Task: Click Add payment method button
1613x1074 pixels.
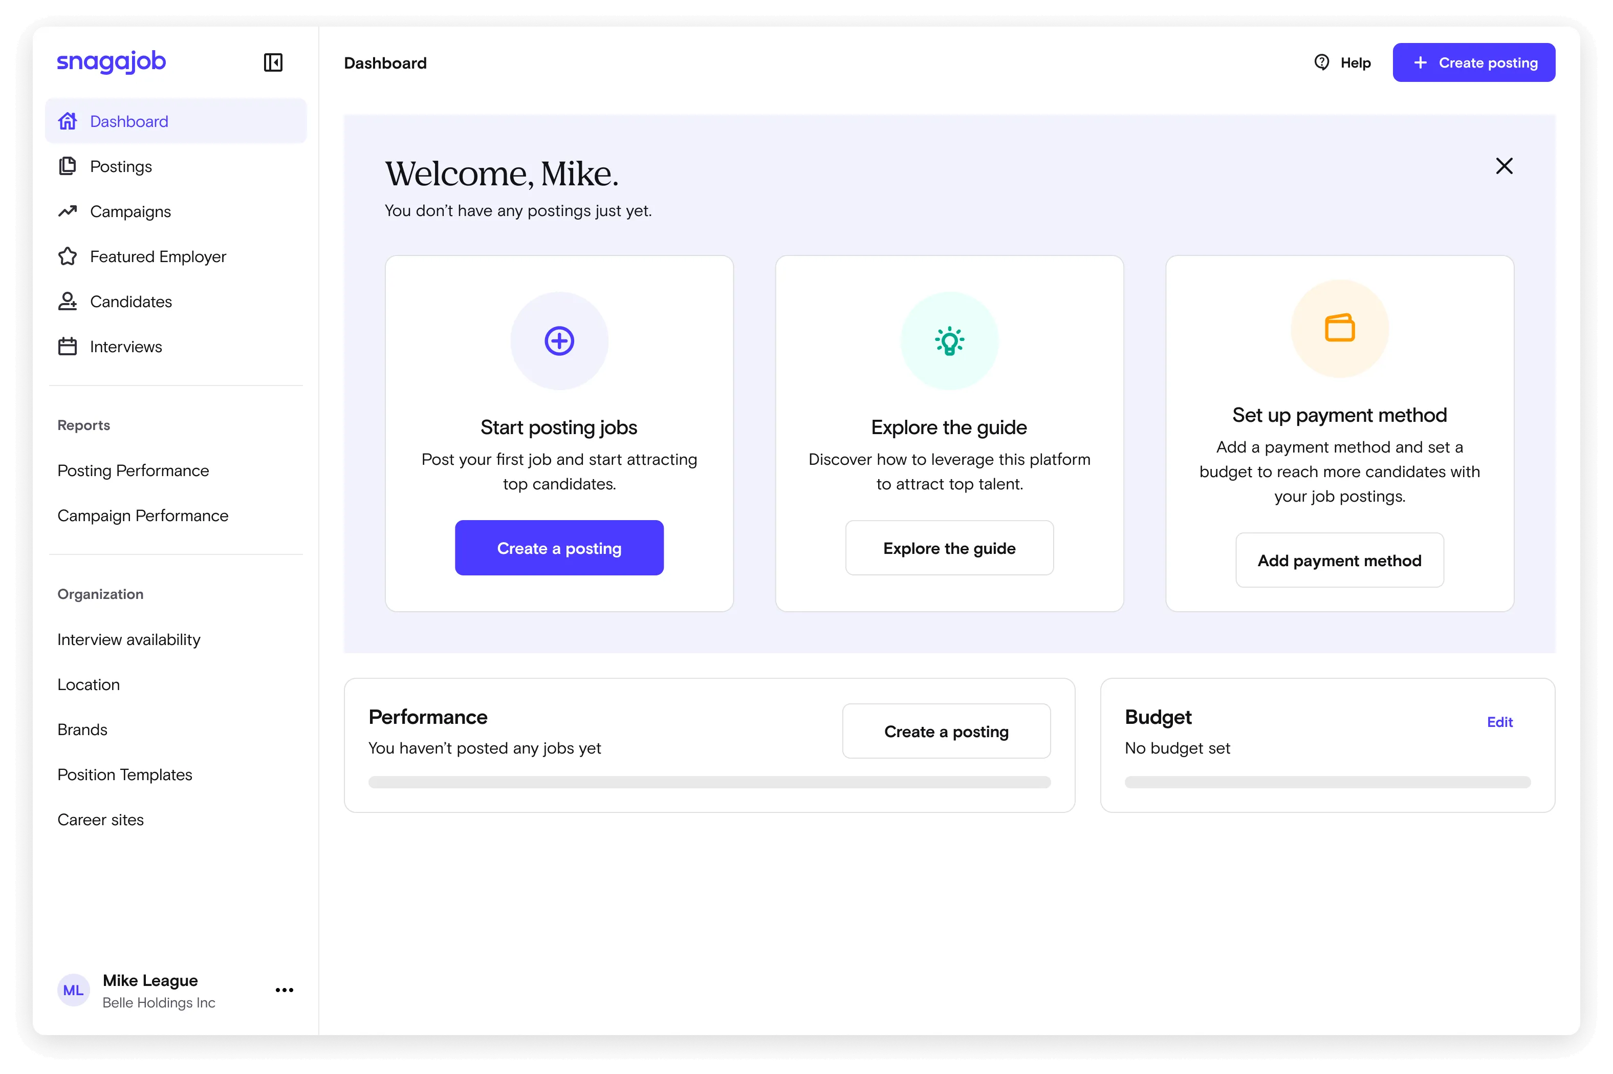Action: click(x=1339, y=560)
